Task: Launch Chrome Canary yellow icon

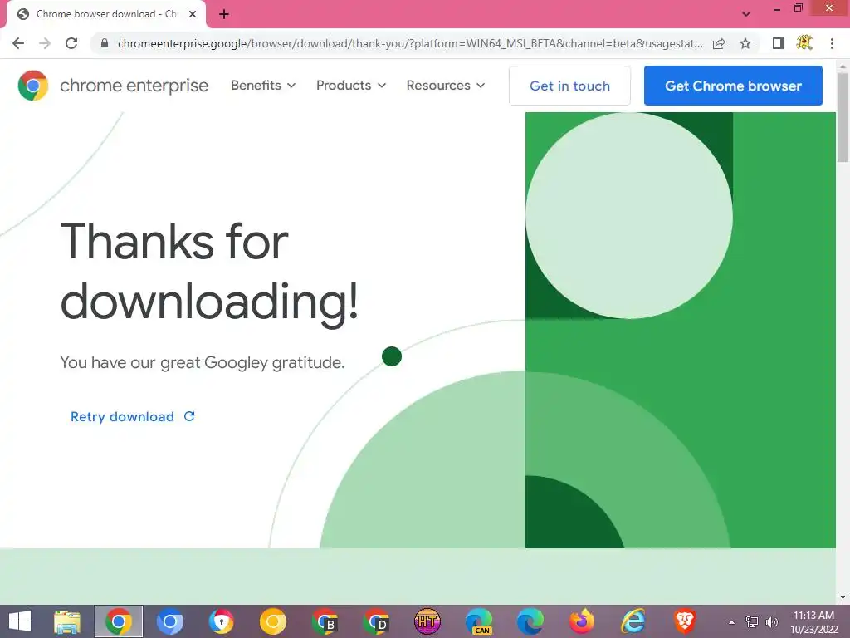Action: (x=273, y=621)
